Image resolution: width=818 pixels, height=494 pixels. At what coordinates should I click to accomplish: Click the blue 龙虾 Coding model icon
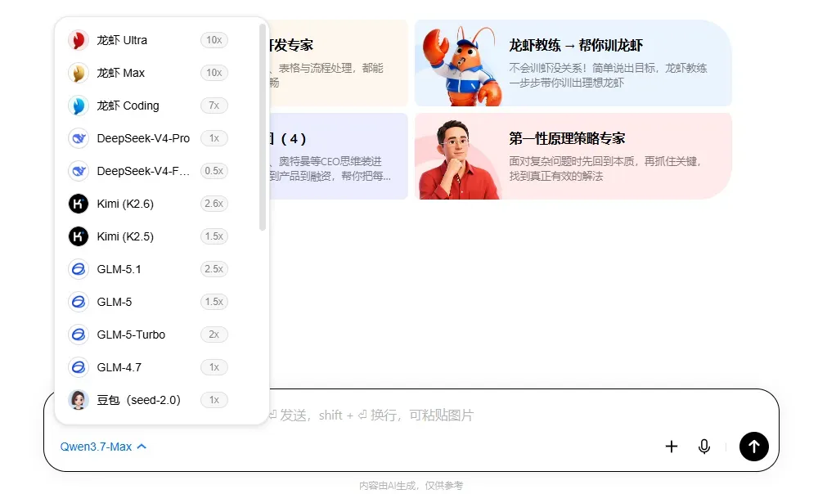tap(79, 106)
